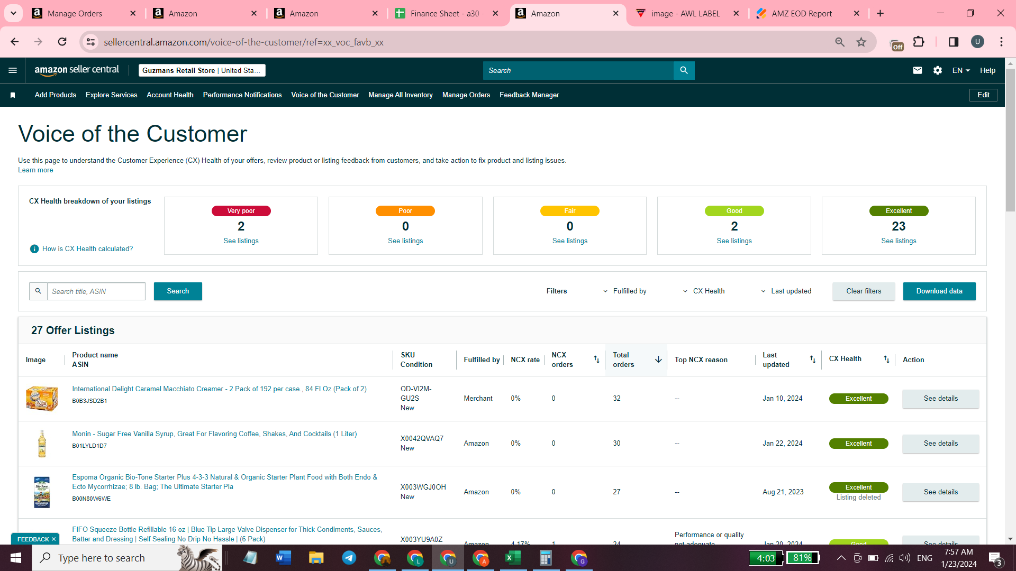Click the bookmark icon in the favorites bar
Screen dimensions: 1016x571
click(13, 95)
